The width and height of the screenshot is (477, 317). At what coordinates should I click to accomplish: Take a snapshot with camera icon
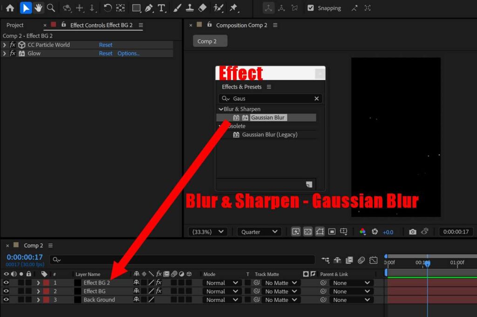pyautogui.click(x=413, y=232)
